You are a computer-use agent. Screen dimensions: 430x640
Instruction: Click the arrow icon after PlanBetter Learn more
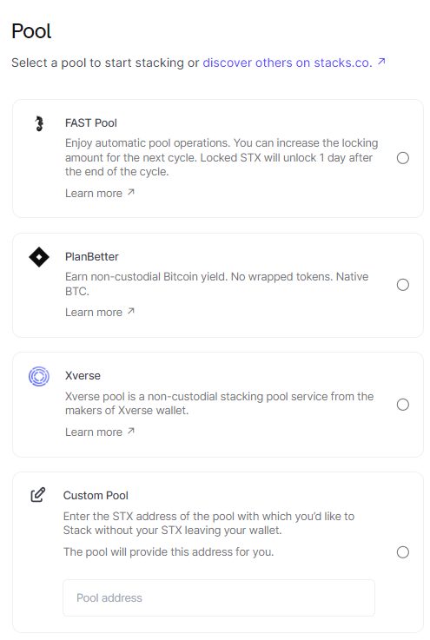(x=130, y=311)
